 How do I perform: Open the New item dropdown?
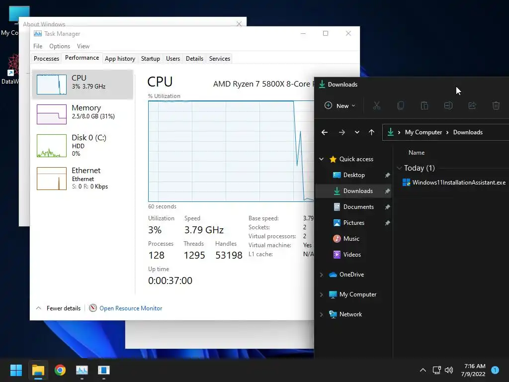[x=340, y=105]
